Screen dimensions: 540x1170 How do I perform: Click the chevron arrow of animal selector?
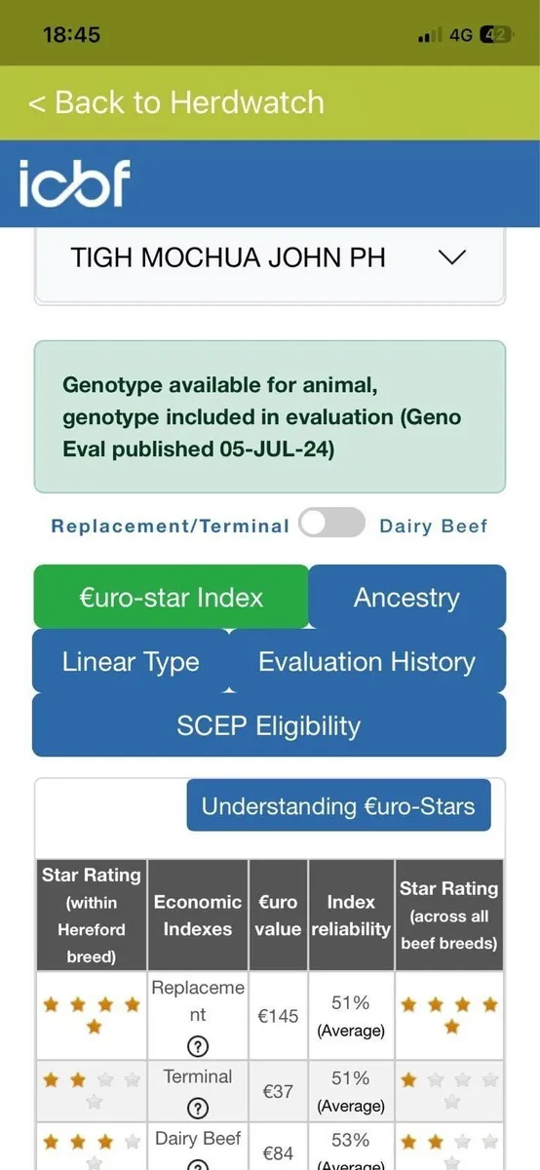(x=453, y=257)
